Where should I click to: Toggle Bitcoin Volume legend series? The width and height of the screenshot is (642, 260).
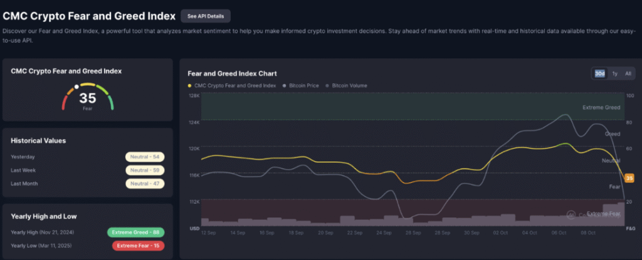[x=347, y=86]
